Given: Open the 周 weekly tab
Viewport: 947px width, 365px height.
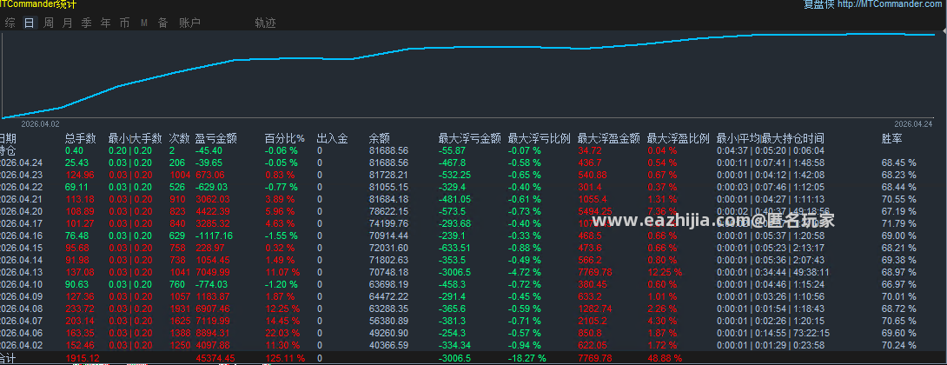Looking at the screenshot, I should pos(49,23).
